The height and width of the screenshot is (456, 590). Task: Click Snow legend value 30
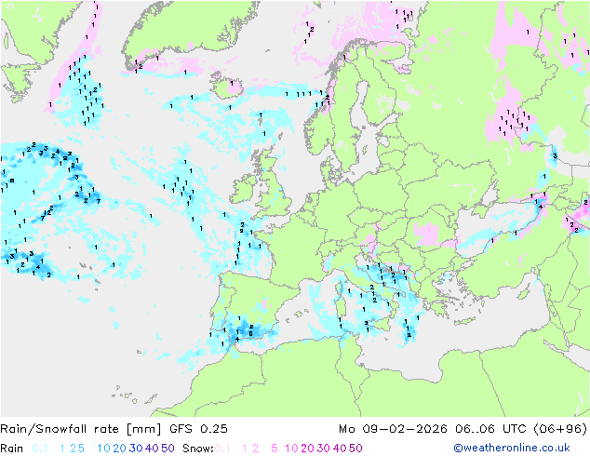tap(324, 449)
